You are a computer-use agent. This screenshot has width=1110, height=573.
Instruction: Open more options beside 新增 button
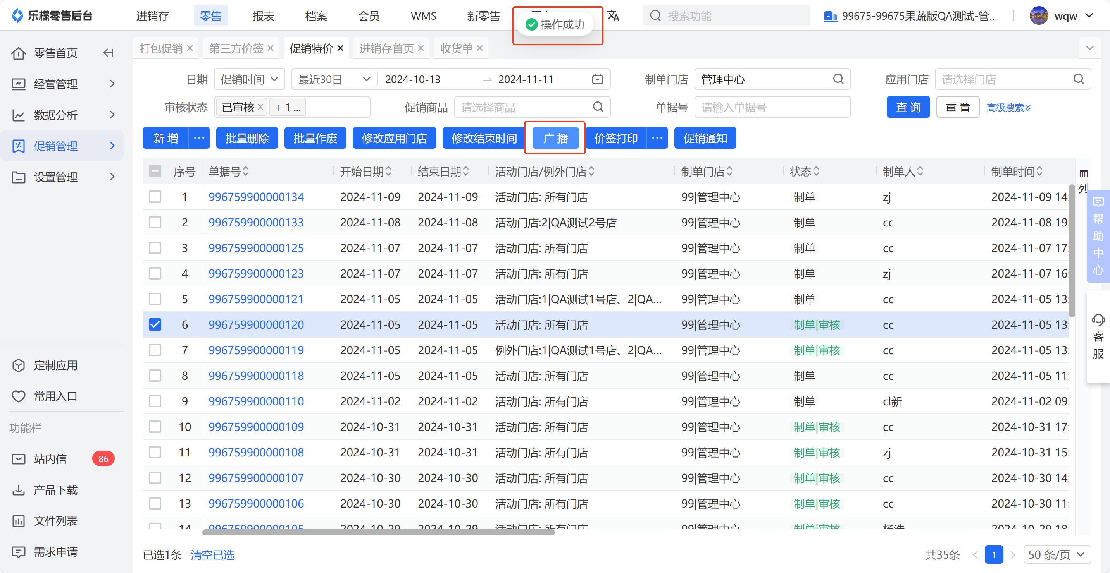199,138
